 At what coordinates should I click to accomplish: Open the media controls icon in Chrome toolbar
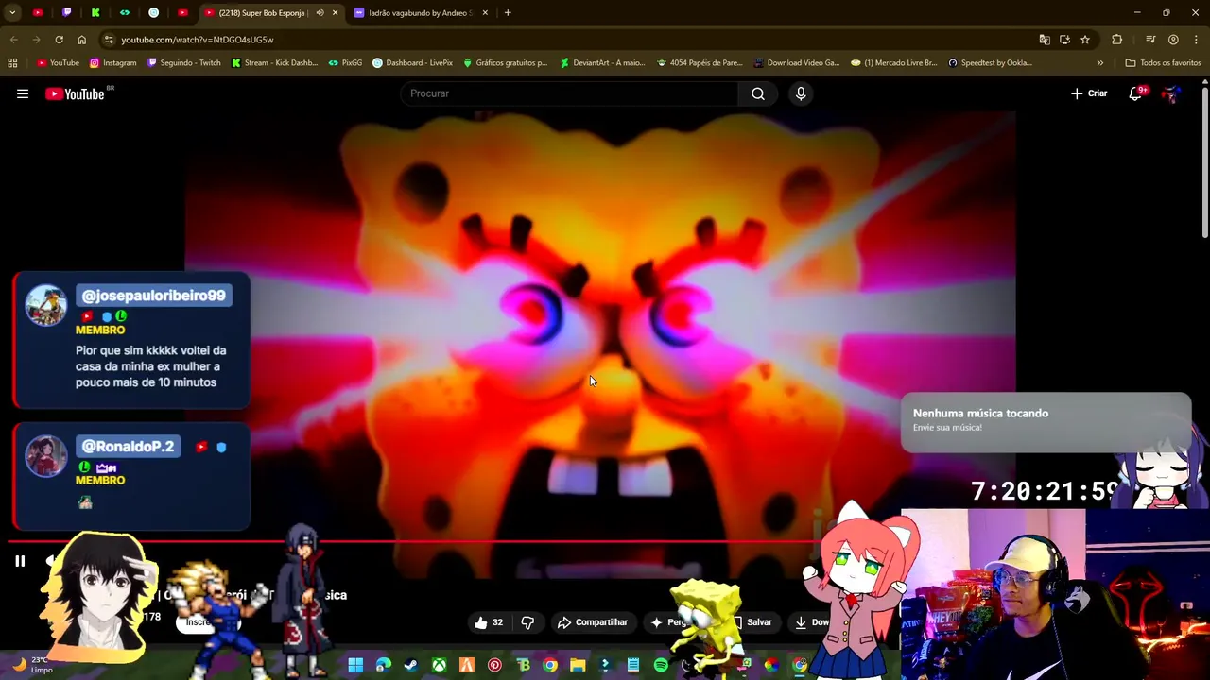click(1150, 40)
